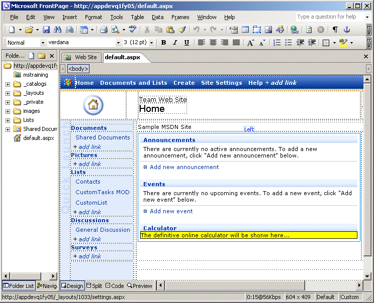Switch to Preview view
The height and width of the screenshot is (303, 374).
click(140, 286)
